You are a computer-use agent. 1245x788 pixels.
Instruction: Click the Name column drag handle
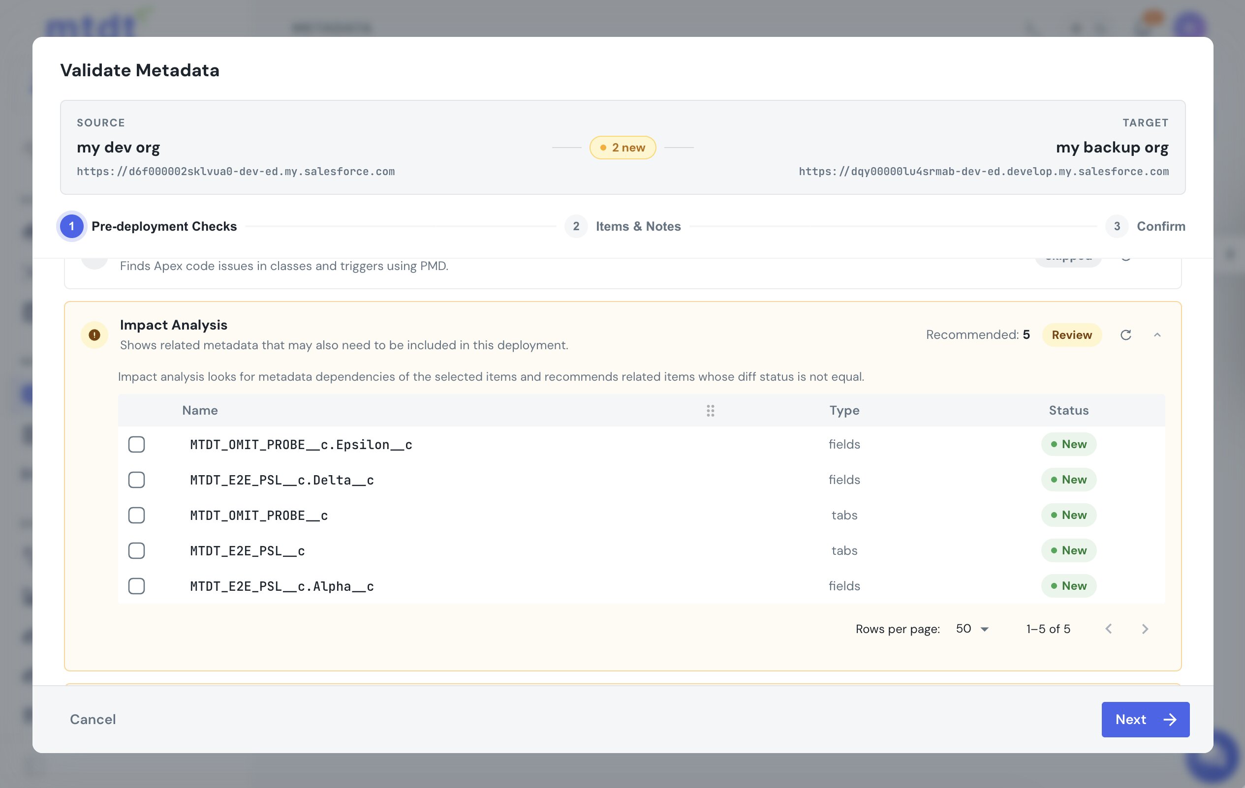click(711, 411)
